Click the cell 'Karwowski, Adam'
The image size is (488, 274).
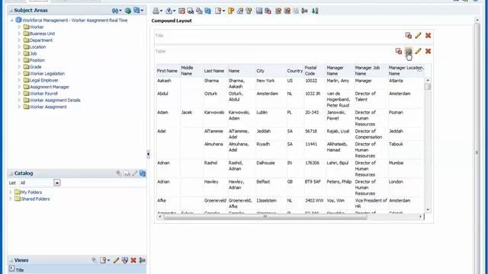[239, 115]
